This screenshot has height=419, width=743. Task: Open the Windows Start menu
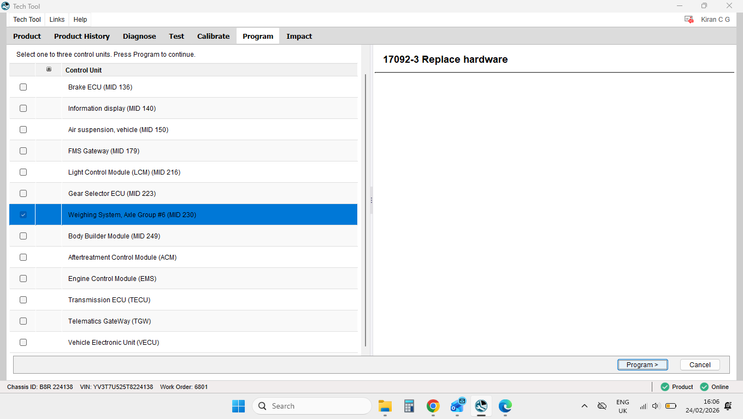point(239,406)
